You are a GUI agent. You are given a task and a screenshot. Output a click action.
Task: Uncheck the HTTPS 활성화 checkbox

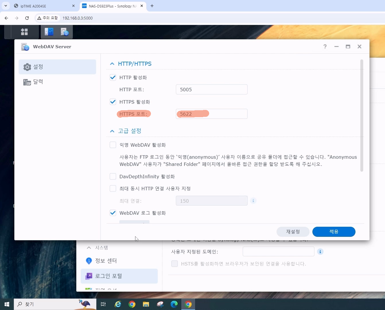113,102
